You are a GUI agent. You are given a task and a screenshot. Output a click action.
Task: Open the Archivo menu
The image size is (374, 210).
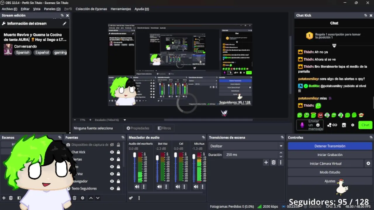(x=9, y=9)
